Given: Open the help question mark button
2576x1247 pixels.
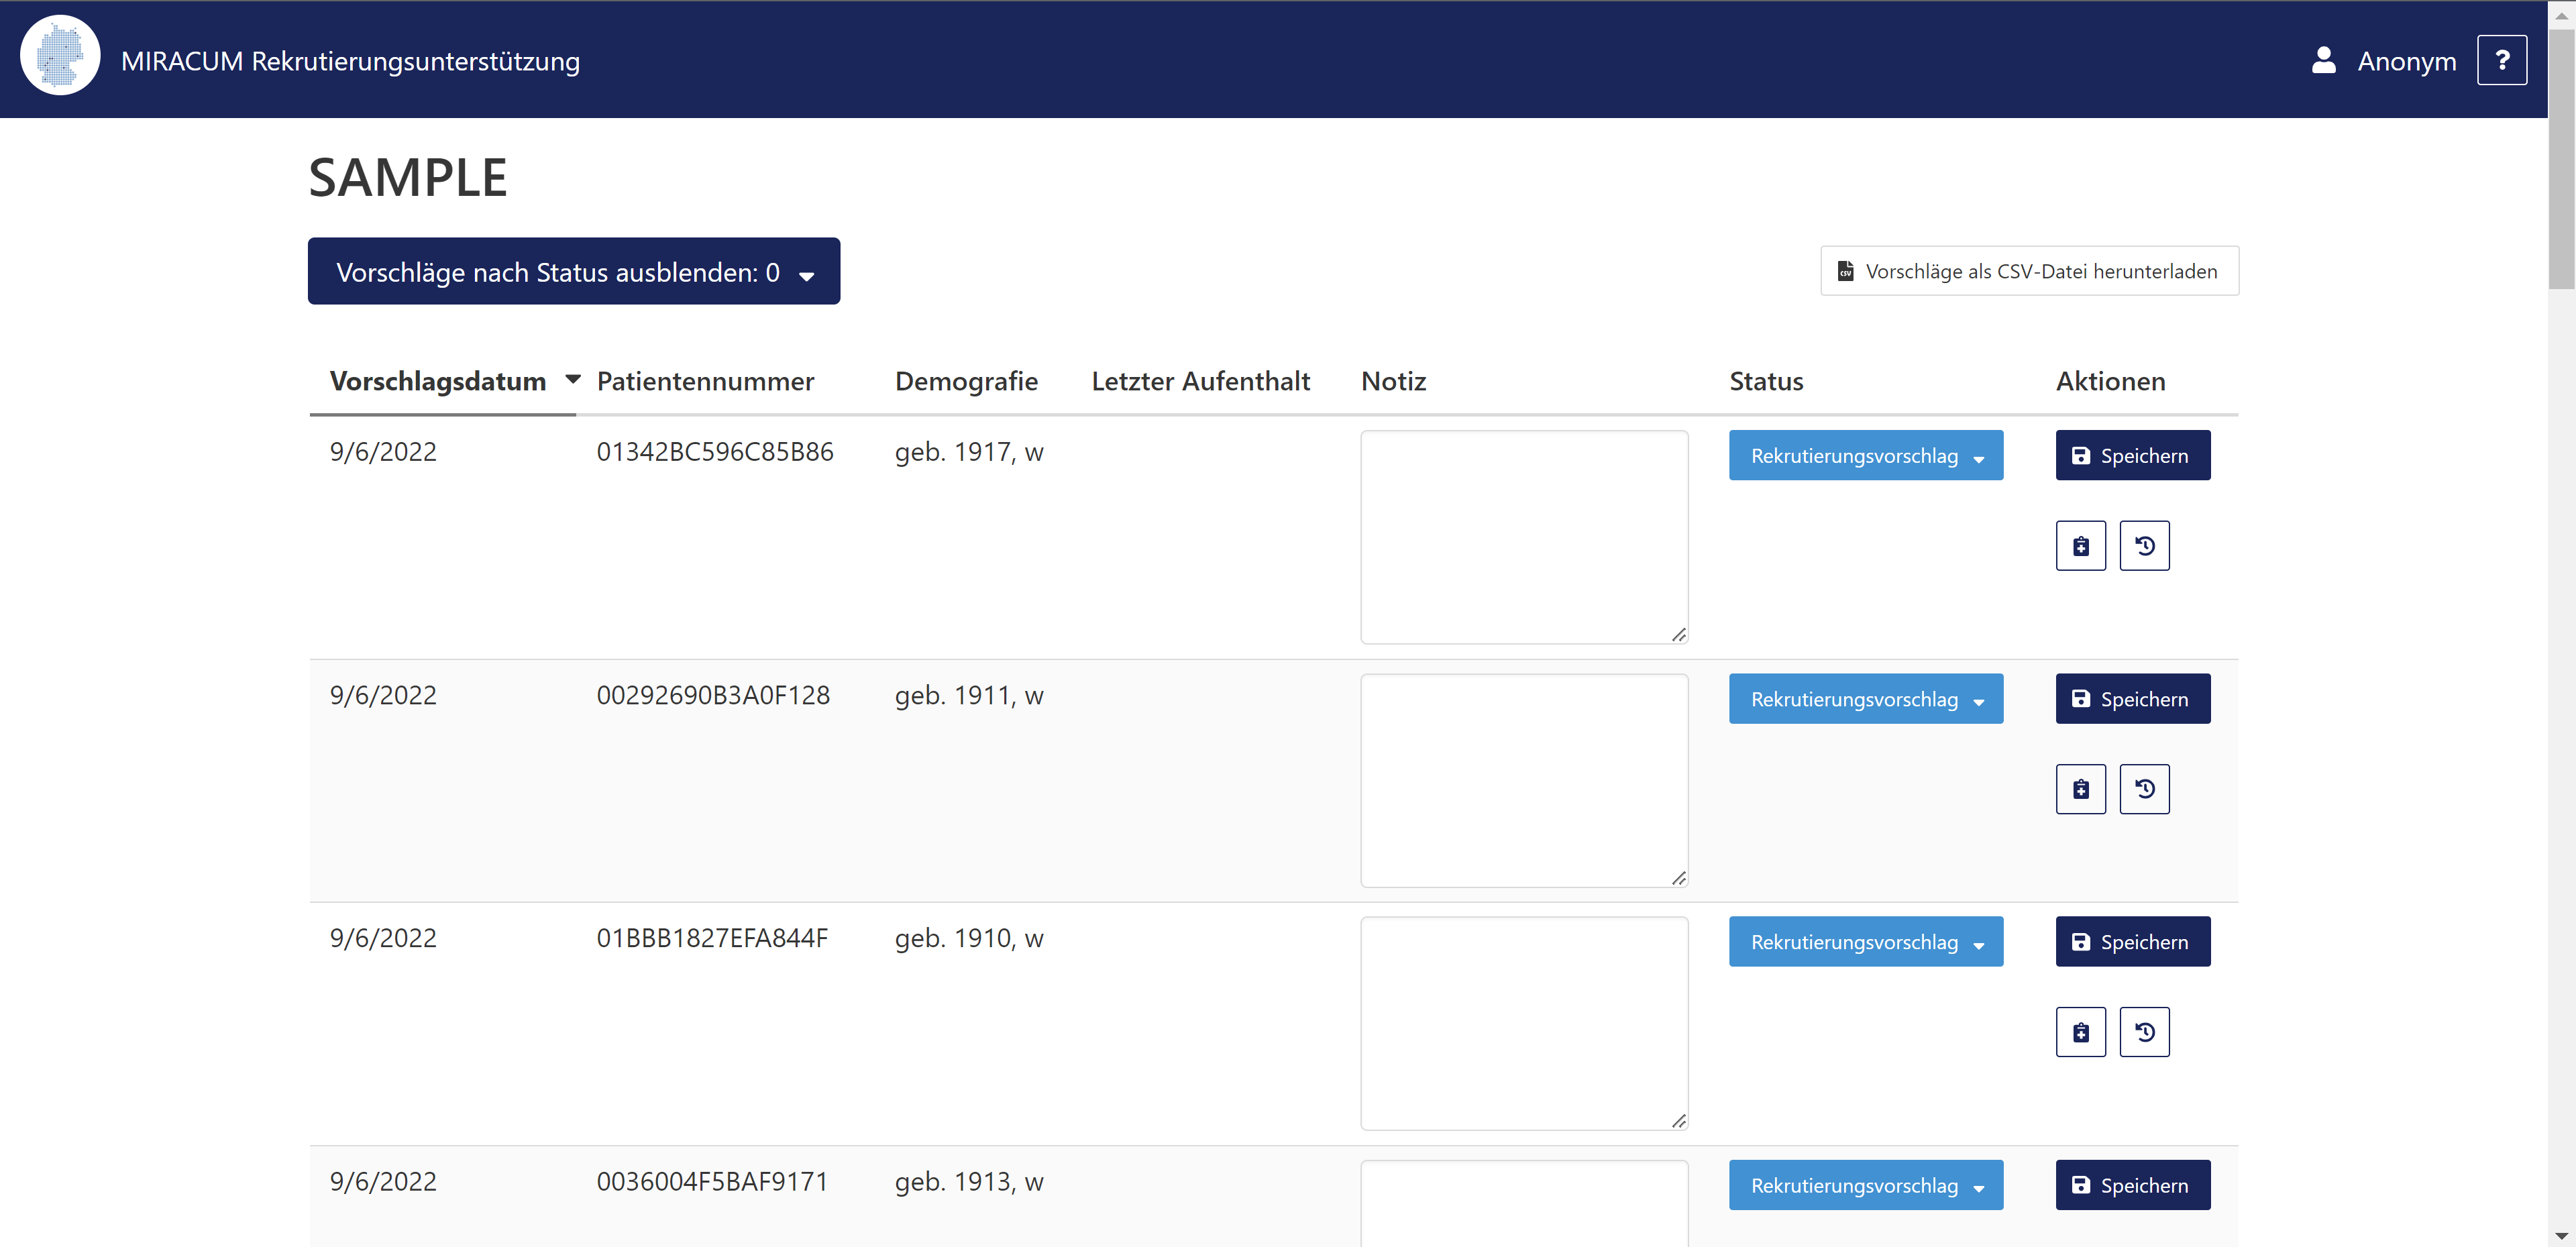Looking at the screenshot, I should pyautogui.click(x=2501, y=60).
